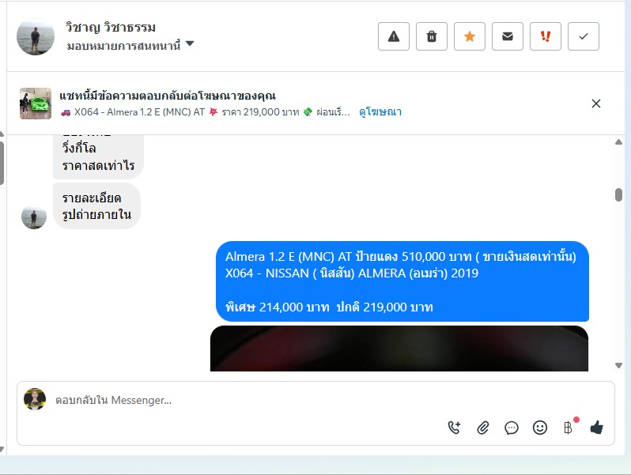631x475 pixels.
Task: Click the chat scrollbar thumb
Action: click(618, 194)
